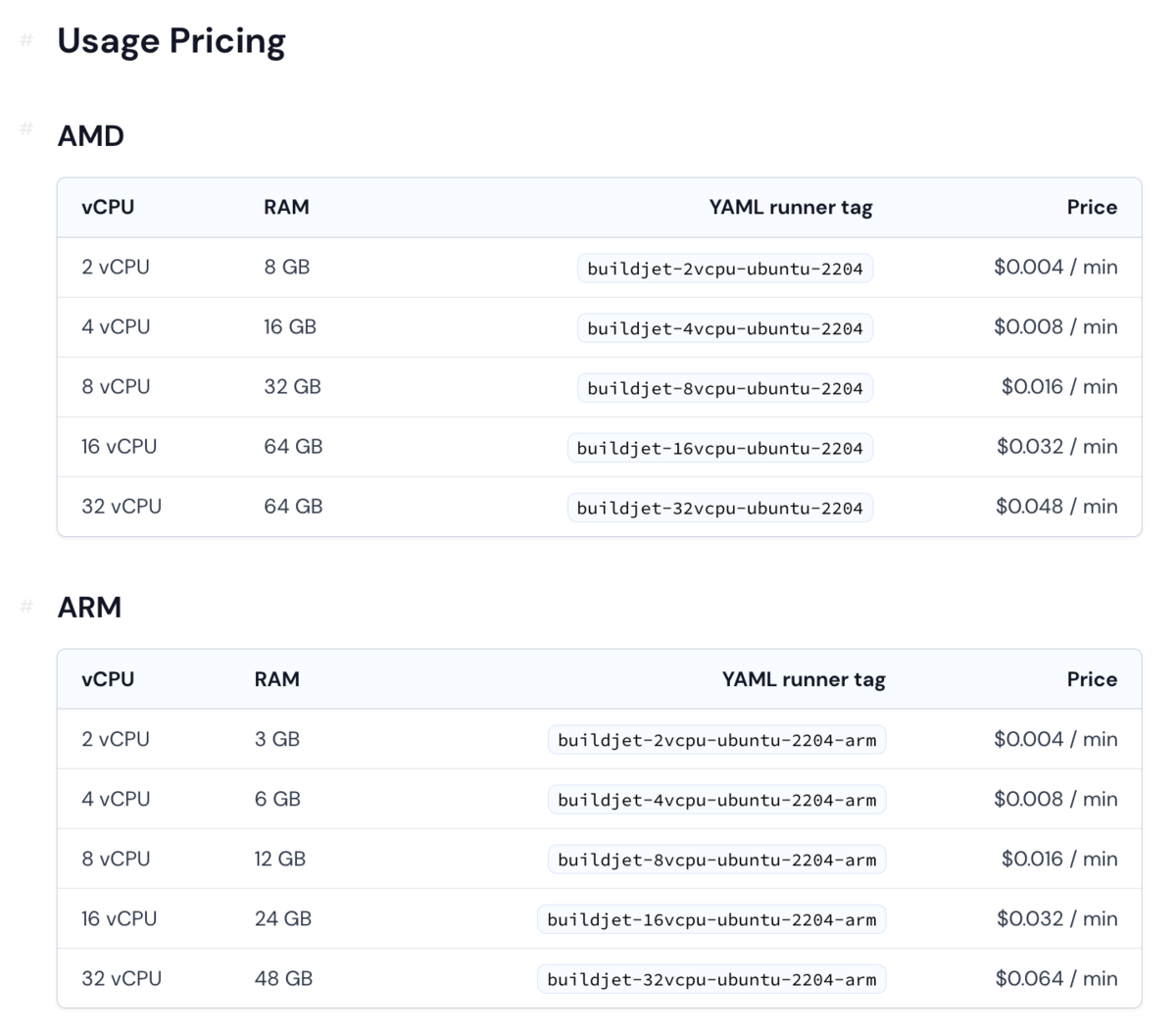Select the buildjet-16vcpu-ubuntu-2204 runner tag
The image size is (1176, 1033).
[x=719, y=448]
